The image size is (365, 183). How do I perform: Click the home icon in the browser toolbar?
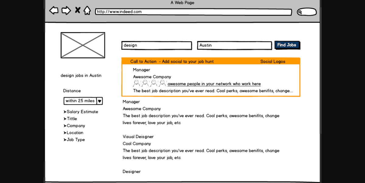(87, 10)
